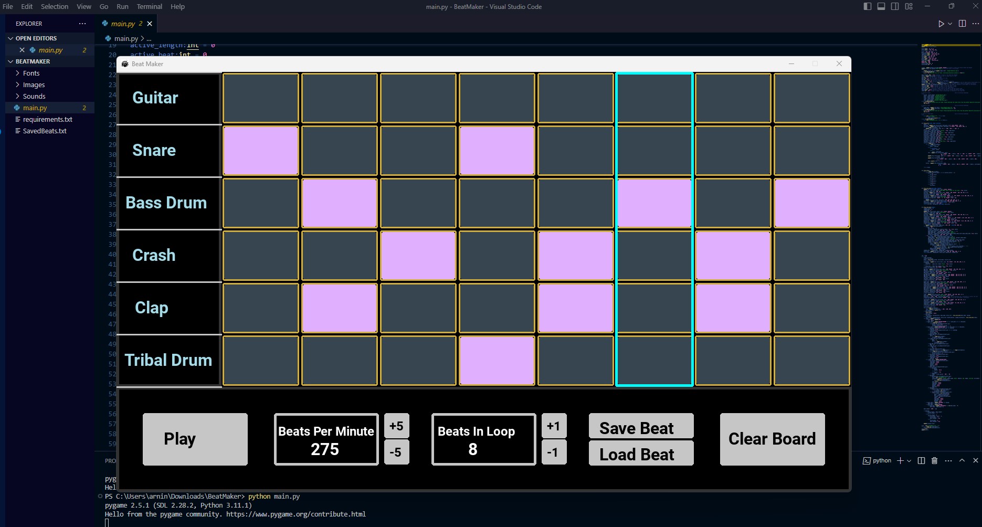The height and width of the screenshot is (527, 982).
Task: Open the Customize Layout icon
Action: 909,6
